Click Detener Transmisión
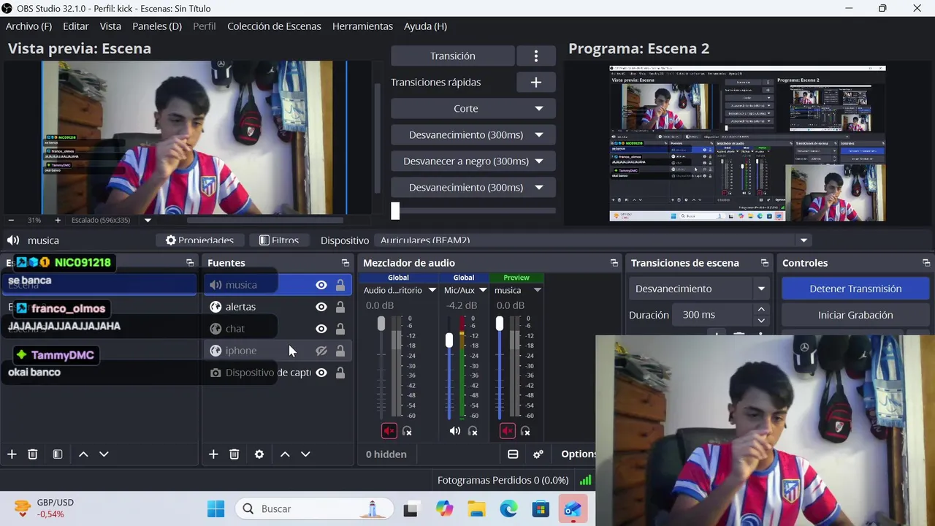The width and height of the screenshot is (935, 526). (x=855, y=289)
